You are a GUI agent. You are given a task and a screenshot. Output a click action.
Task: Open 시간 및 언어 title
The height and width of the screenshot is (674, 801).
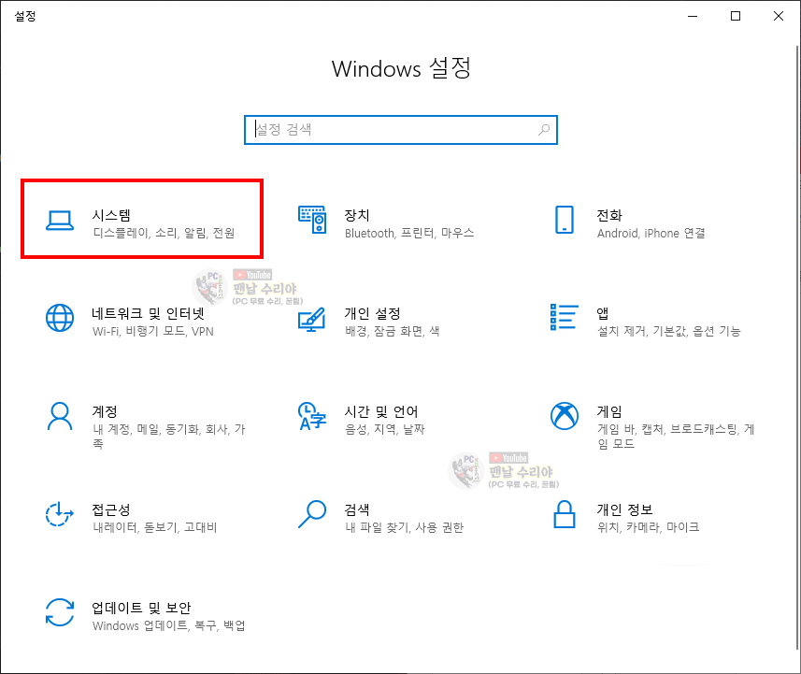click(381, 411)
